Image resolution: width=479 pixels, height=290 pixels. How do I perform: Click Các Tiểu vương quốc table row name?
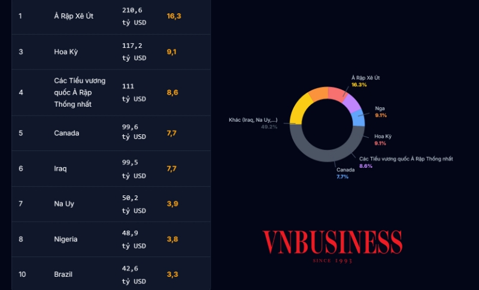pyautogui.click(x=80, y=92)
